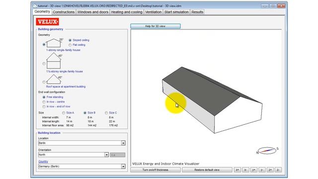Select 1½-storey single-family house radio
This screenshot has width=318, height=179.
coord(44,64)
